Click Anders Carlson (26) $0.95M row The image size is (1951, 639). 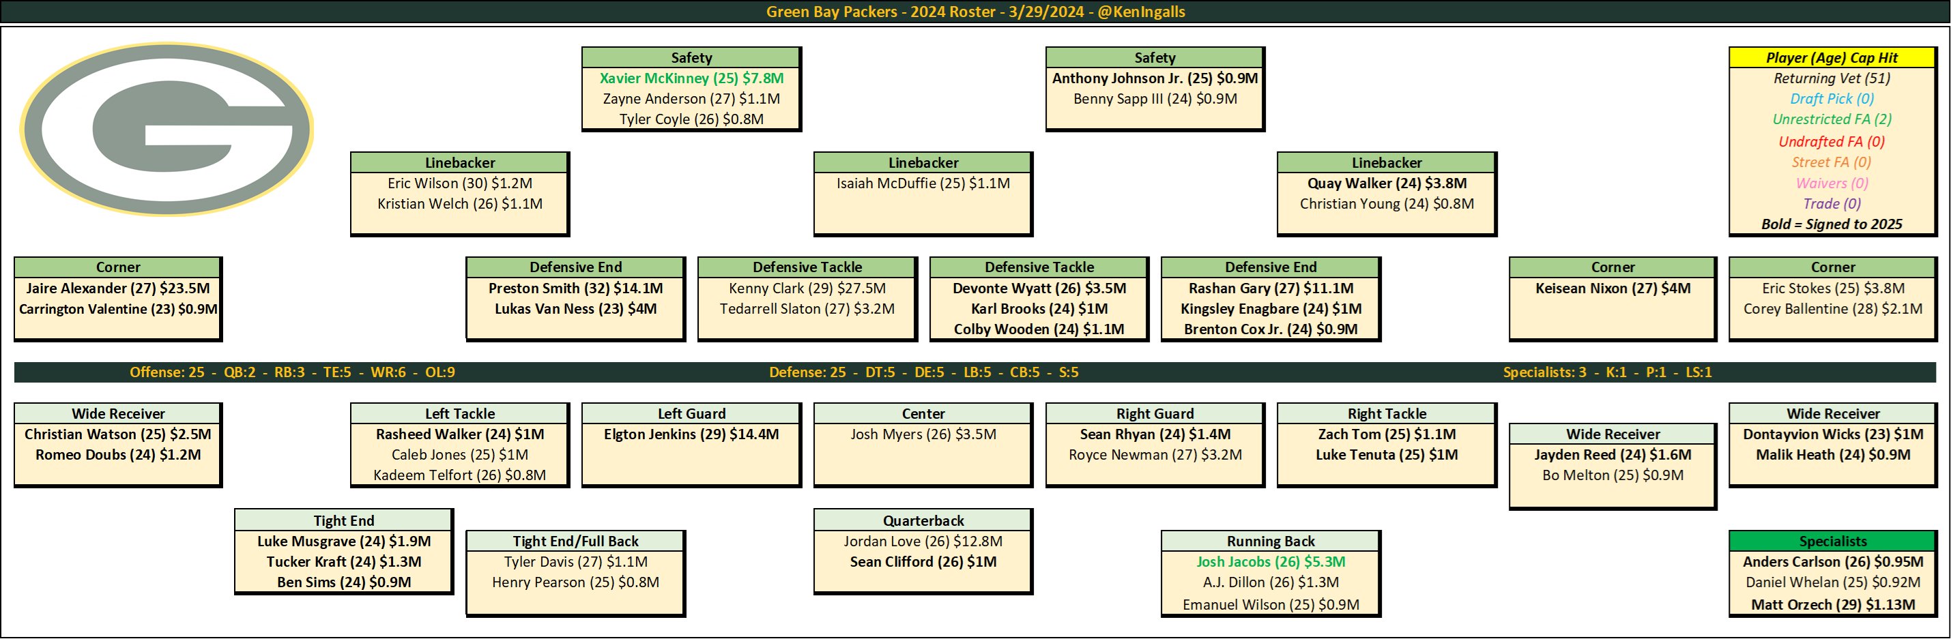coord(1833,563)
